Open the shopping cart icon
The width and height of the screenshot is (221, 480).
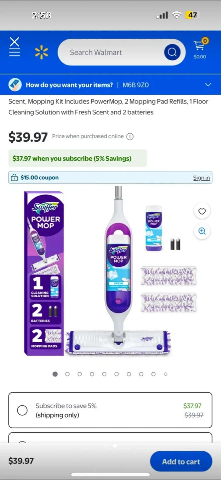point(200,48)
